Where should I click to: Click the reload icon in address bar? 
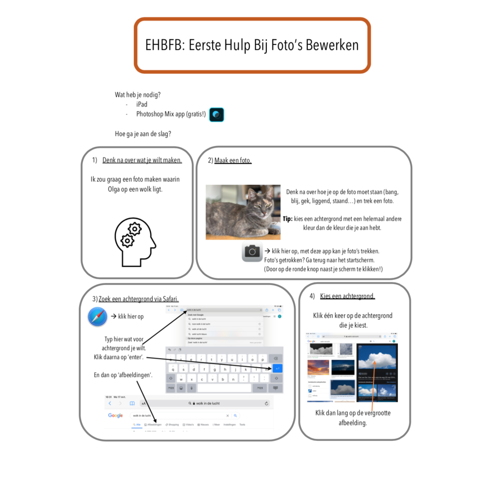(x=267, y=403)
